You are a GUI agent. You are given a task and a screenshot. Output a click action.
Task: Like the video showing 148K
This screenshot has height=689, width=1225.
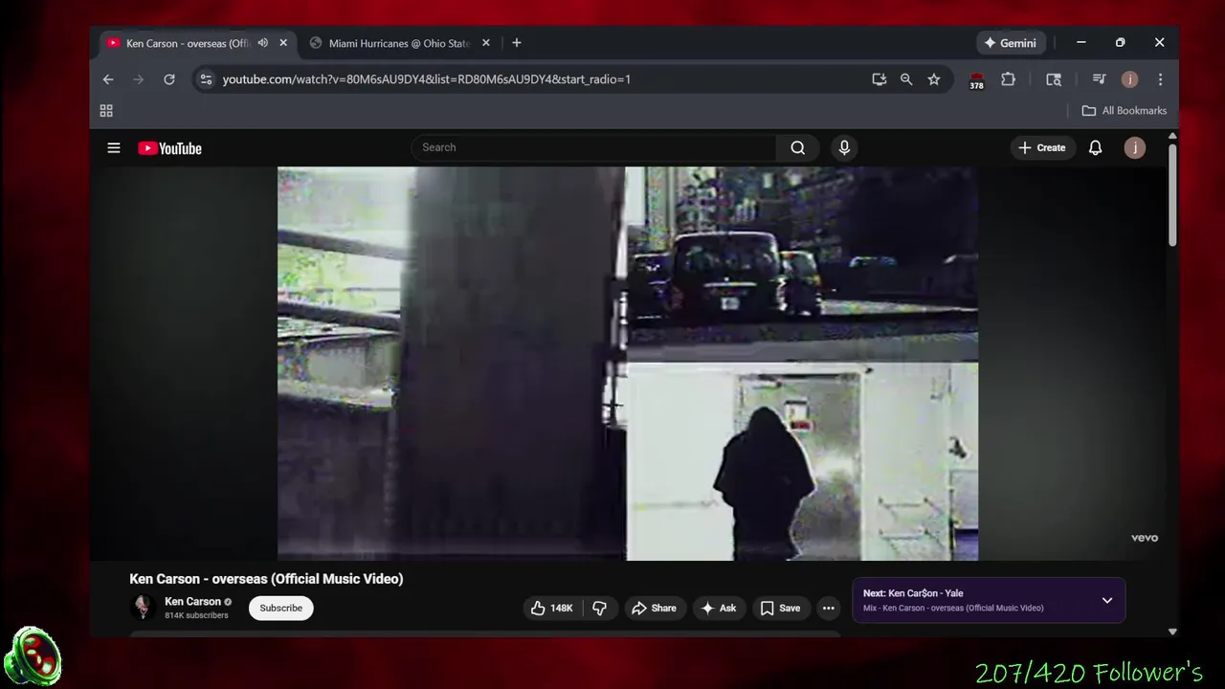552,608
